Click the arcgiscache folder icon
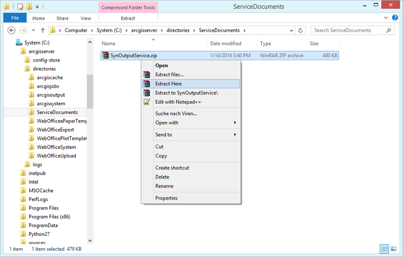Screen dimensions: 403x257 click(31, 77)
